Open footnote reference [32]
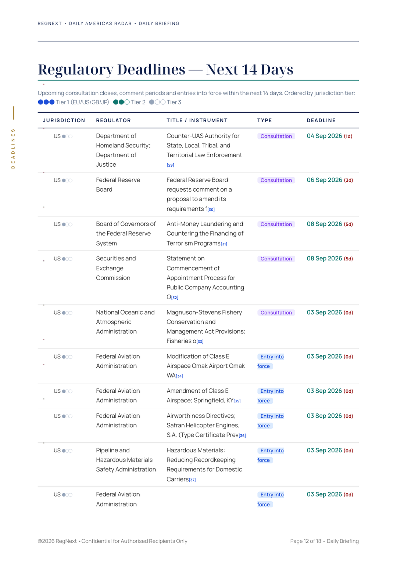The width and height of the screenshot is (397, 562). [175, 298]
